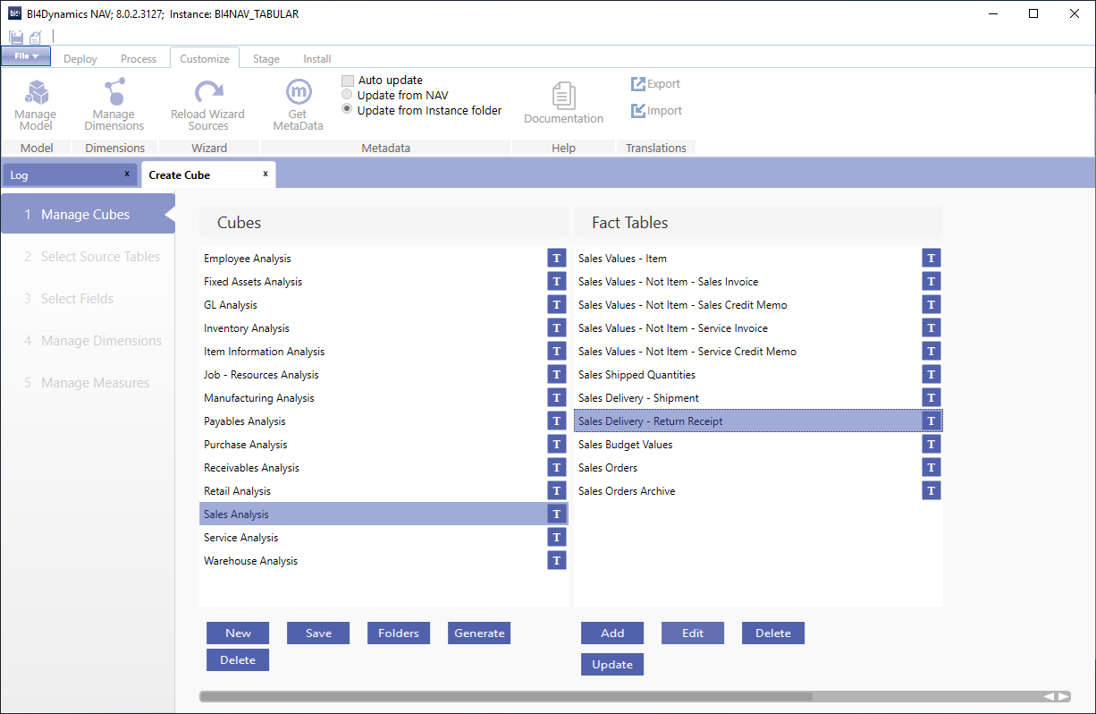
Task: Click Export translations
Action: [x=655, y=84]
